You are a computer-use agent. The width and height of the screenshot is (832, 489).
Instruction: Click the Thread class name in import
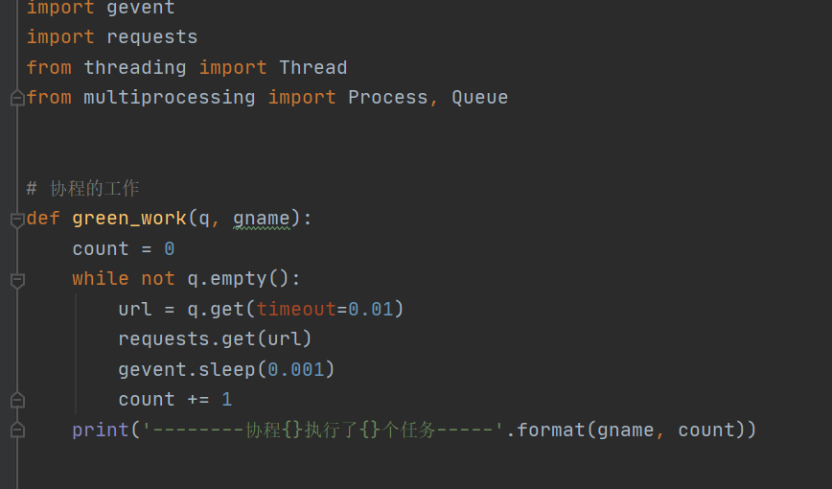(312, 67)
